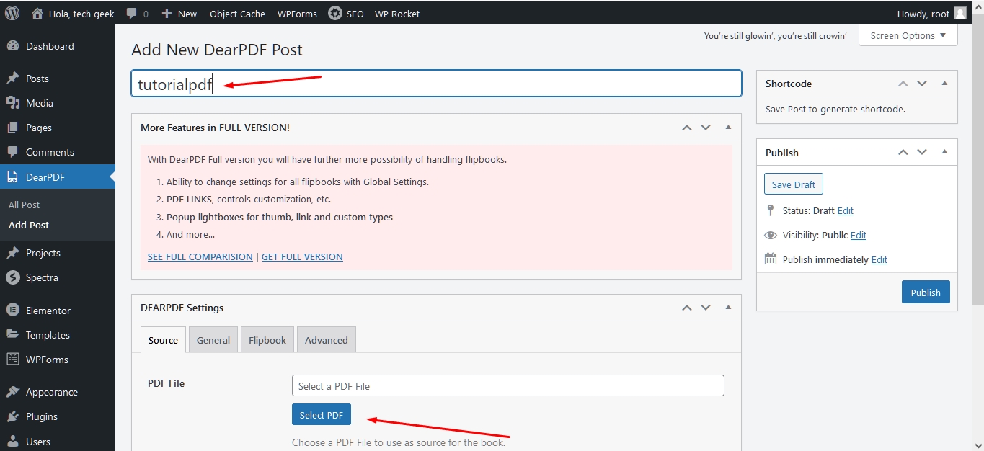Click the Appearance brush icon

12,392
